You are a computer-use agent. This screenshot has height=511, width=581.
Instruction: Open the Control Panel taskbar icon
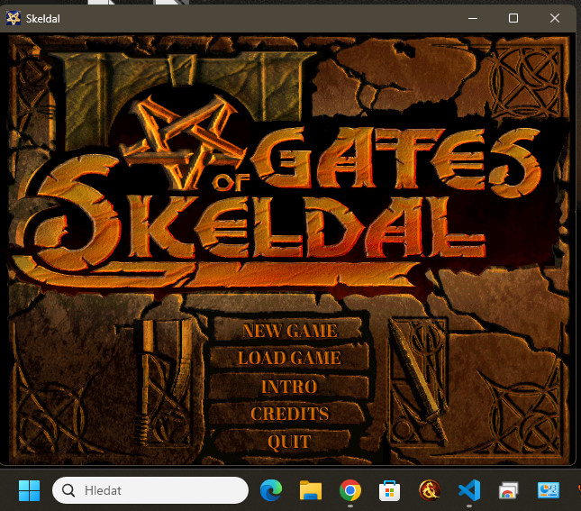549,490
